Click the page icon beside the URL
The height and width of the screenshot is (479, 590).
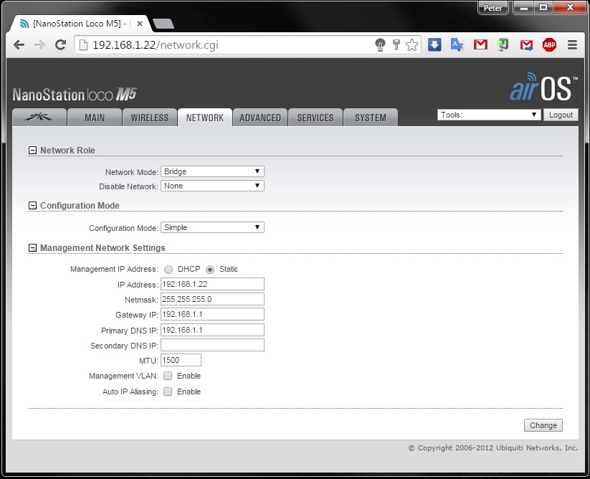84,44
